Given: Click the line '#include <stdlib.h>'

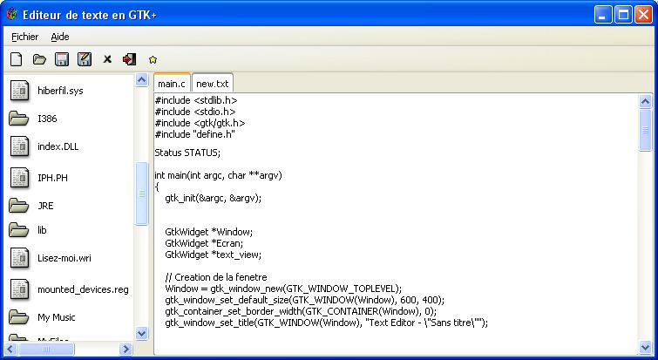Looking at the screenshot, I should (x=196, y=100).
